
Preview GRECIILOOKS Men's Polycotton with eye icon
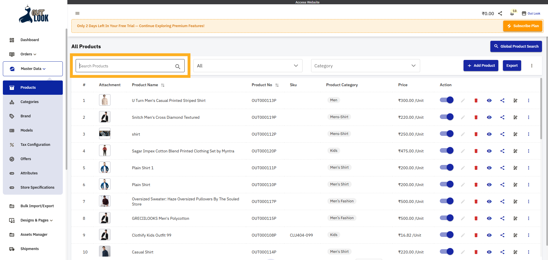(489, 218)
